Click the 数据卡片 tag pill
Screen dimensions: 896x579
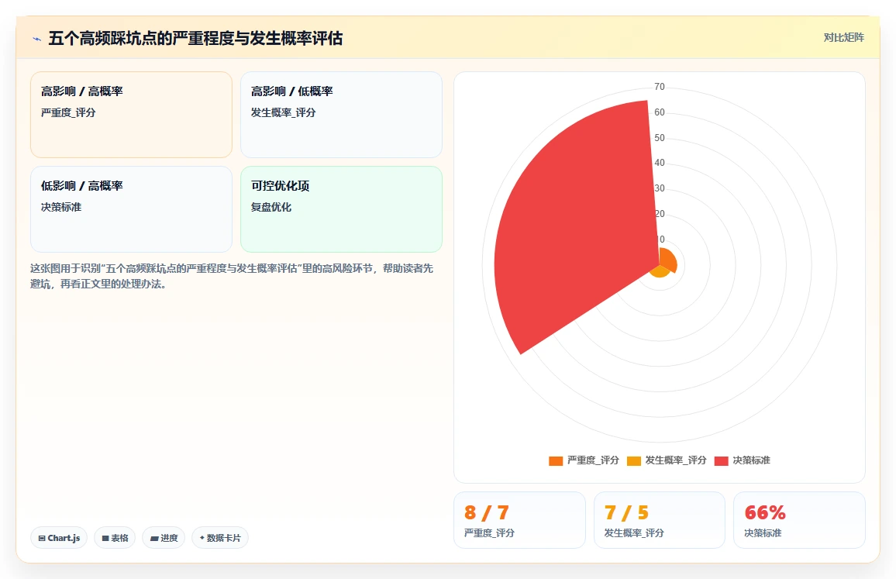tap(220, 538)
